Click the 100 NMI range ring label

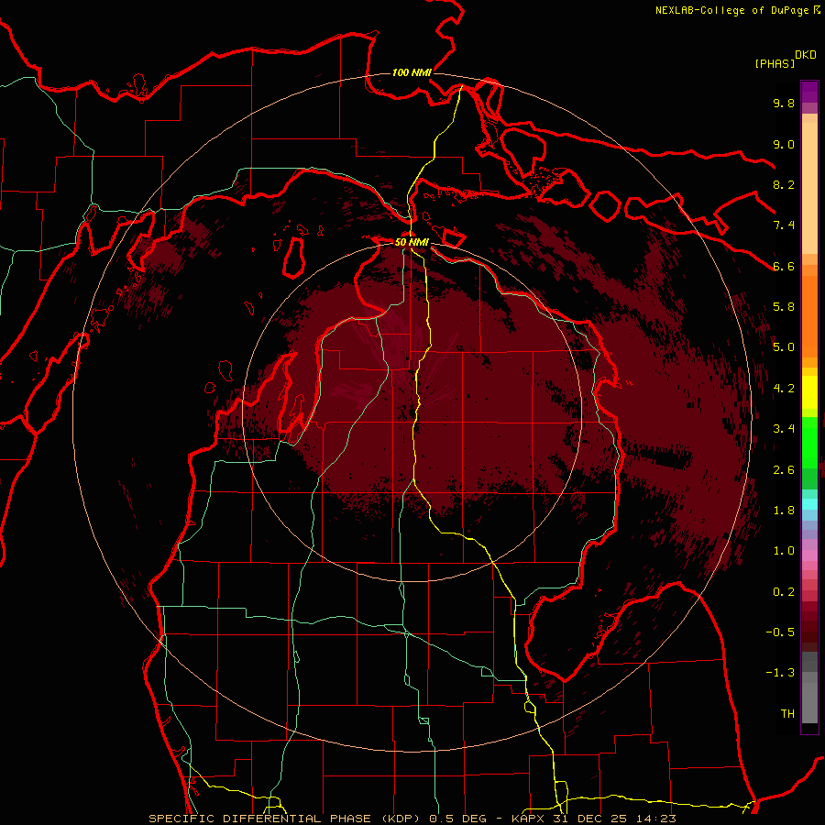click(412, 72)
